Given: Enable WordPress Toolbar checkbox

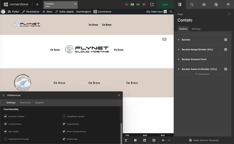Looking at the screenshot, I should click(64, 116).
